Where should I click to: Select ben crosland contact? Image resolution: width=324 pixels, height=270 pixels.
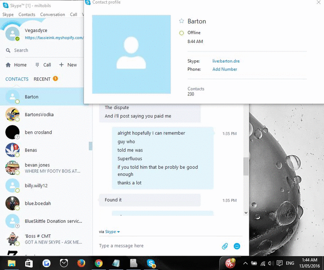tap(45, 132)
